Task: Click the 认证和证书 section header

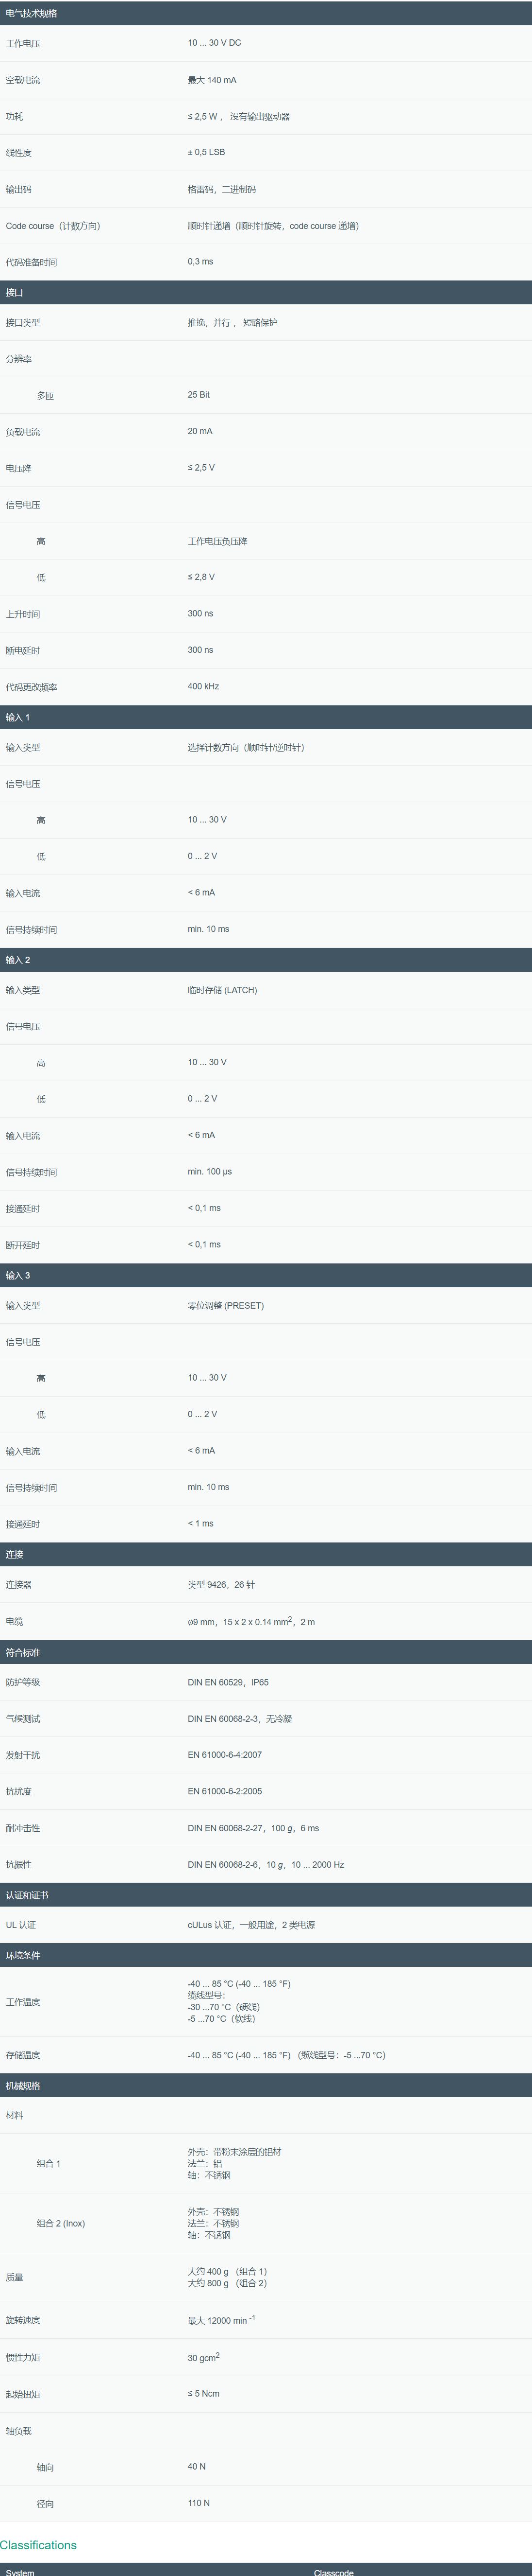Action: tap(266, 1895)
